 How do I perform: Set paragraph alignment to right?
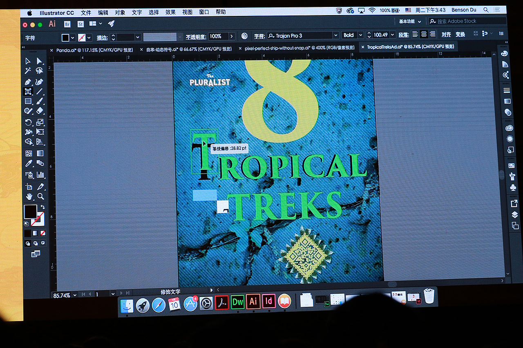433,34
